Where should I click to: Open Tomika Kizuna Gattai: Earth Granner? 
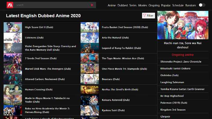click(182, 89)
